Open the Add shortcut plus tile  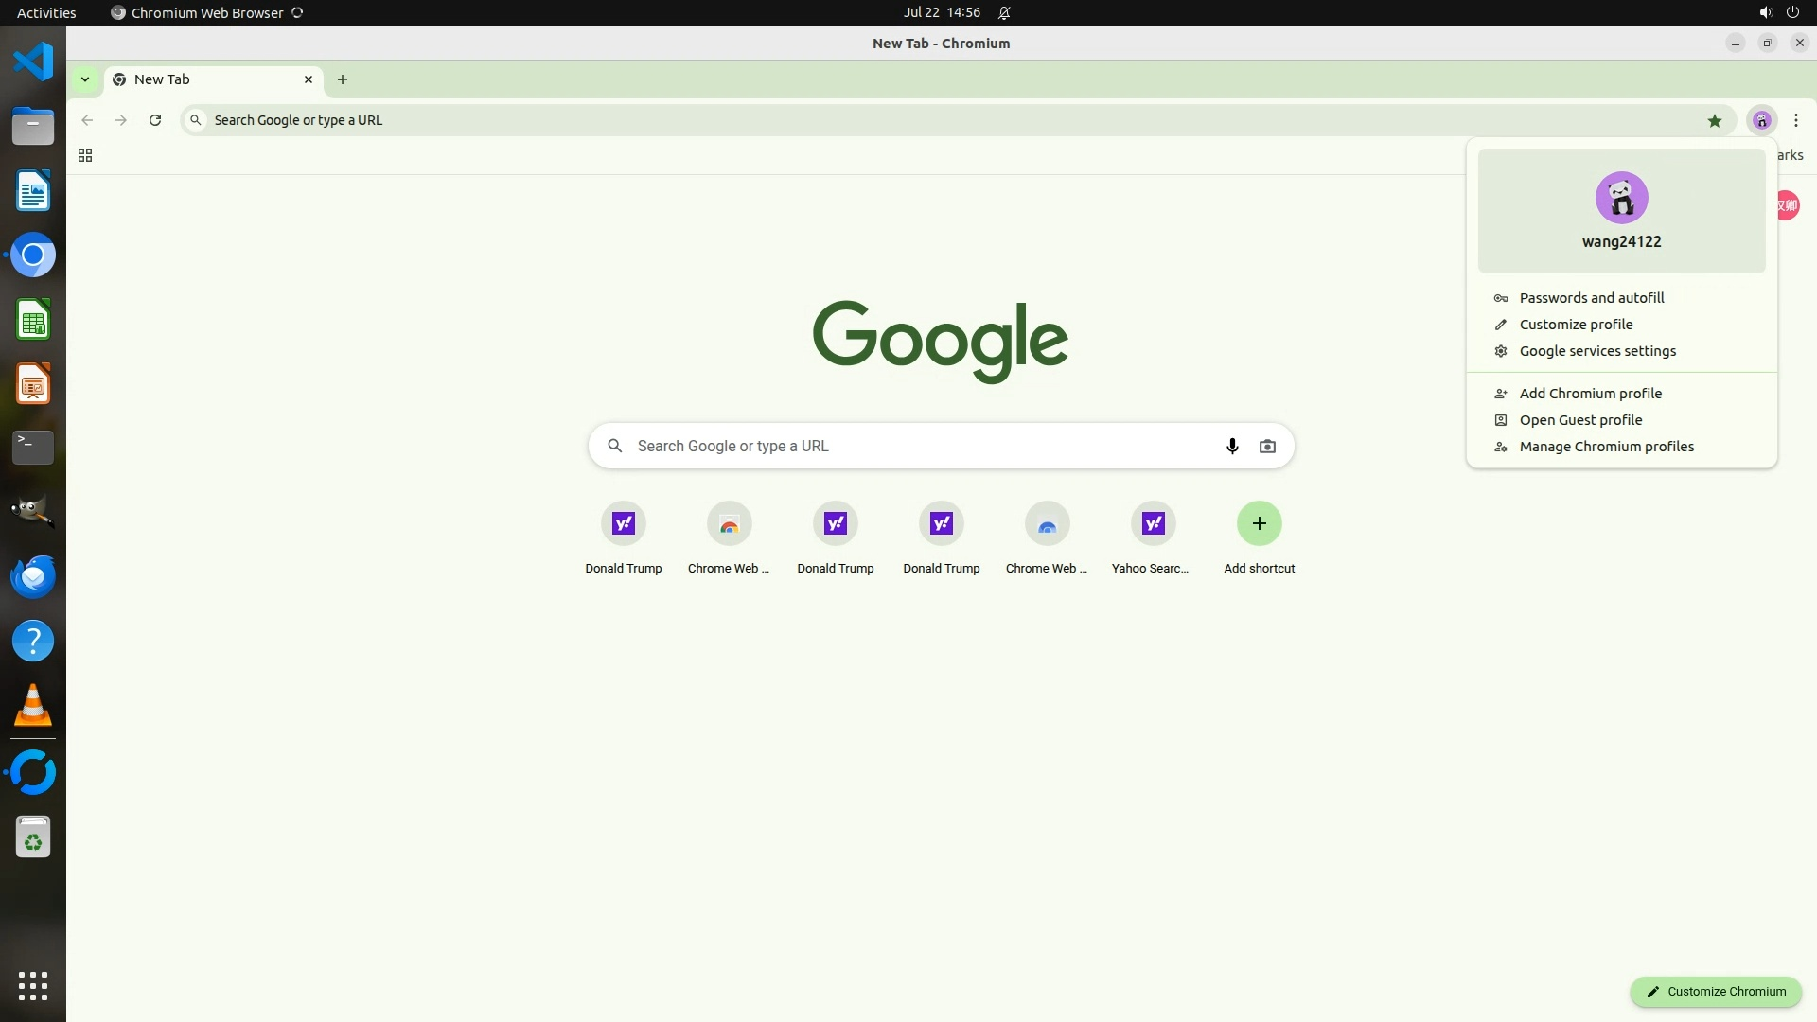(1259, 523)
